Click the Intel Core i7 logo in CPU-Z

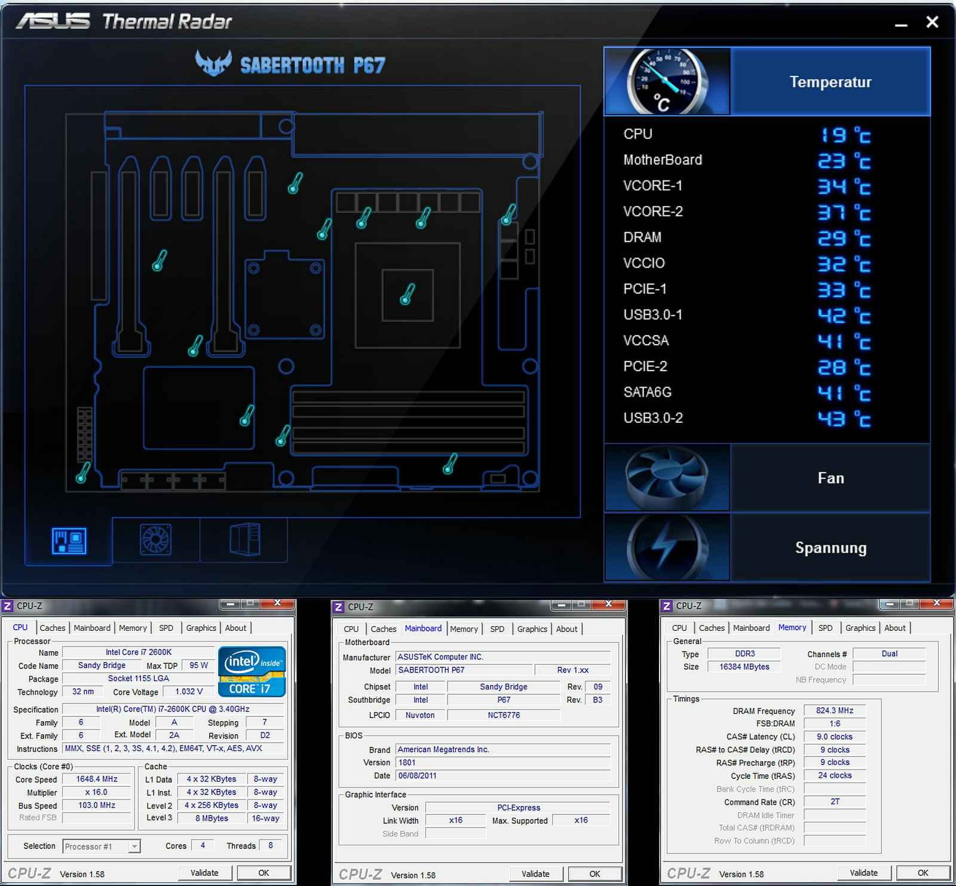click(252, 671)
